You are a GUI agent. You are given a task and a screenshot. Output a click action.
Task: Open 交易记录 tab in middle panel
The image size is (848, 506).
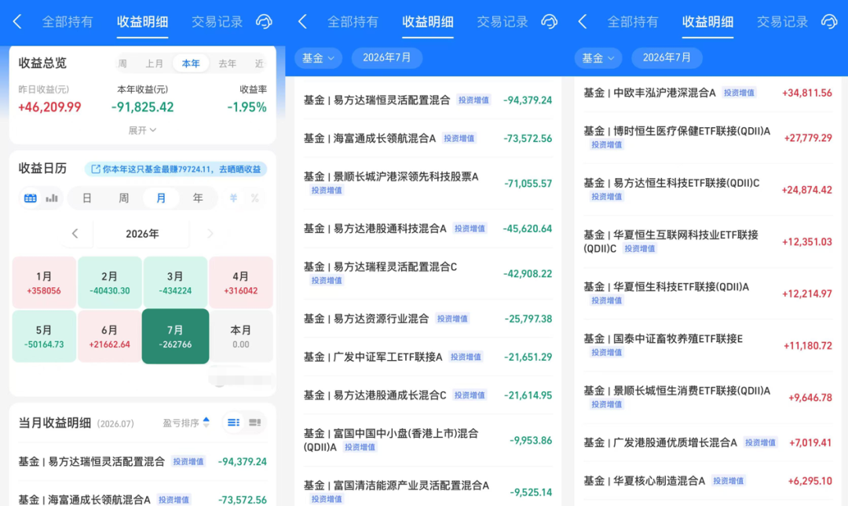tap(502, 22)
